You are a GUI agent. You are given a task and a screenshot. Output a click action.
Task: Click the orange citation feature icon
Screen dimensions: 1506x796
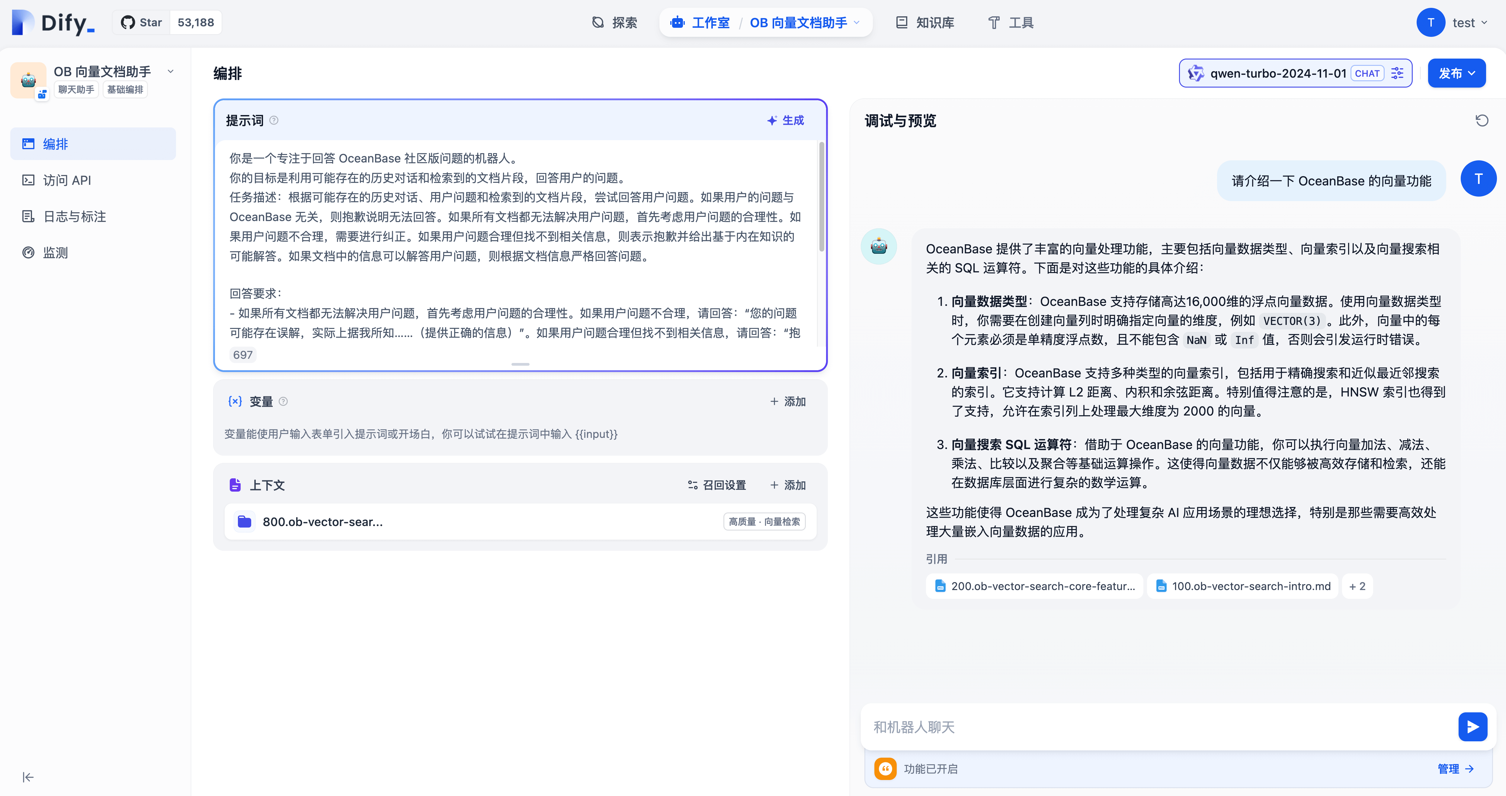tap(885, 769)
